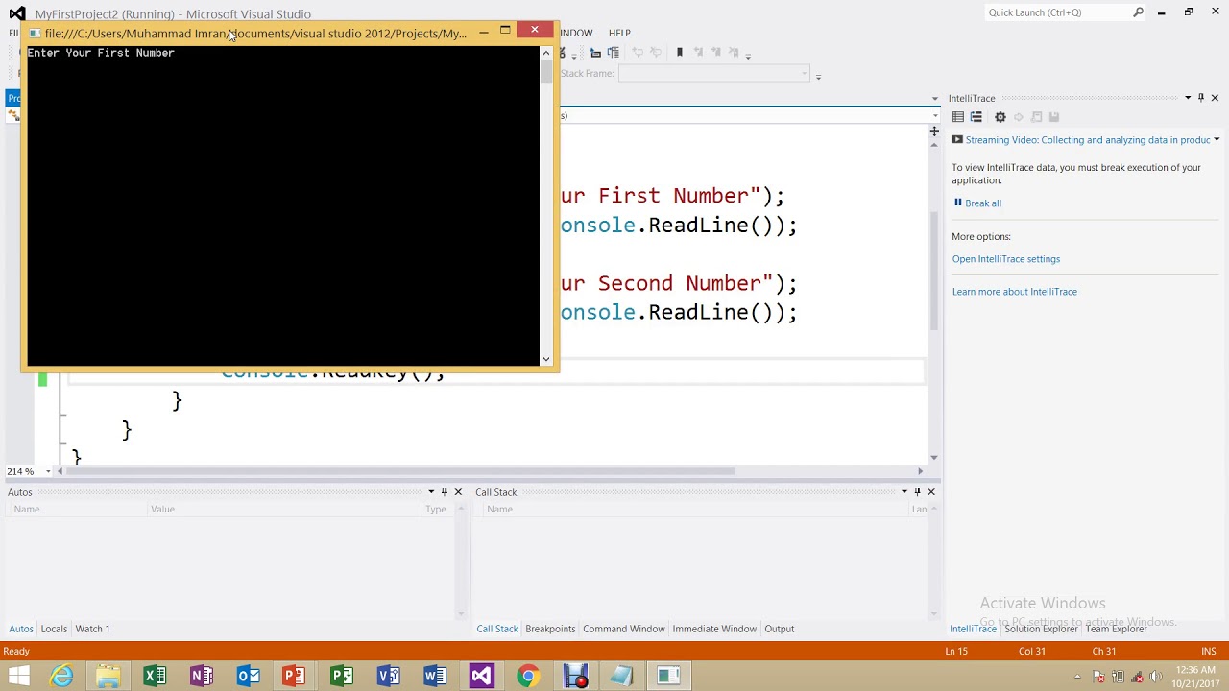Open the 214 % zoom level dropdown
1229x691 pixels.
point(46,471)
